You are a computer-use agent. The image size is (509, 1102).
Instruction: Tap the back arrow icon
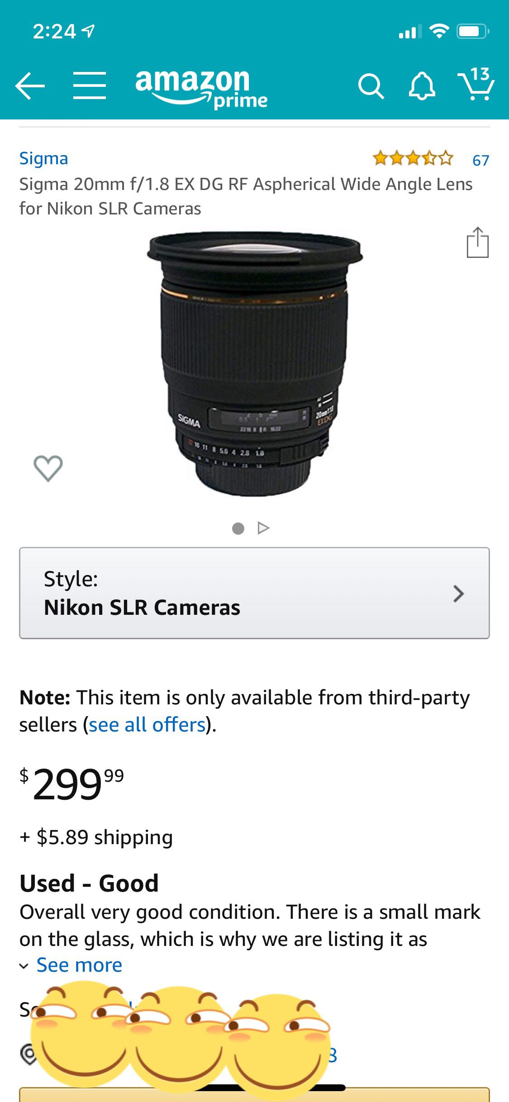pyautogui.click(x=30, y=85)
